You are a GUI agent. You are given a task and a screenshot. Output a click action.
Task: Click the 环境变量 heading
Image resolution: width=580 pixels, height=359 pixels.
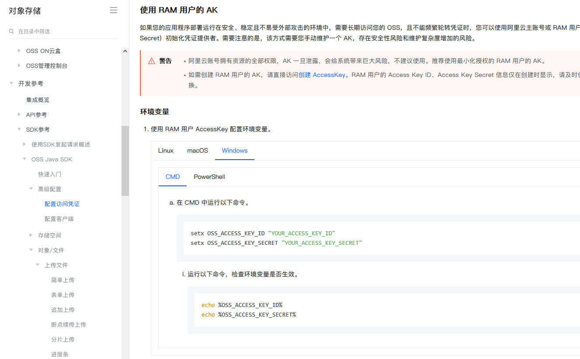[x=154, y=112]
